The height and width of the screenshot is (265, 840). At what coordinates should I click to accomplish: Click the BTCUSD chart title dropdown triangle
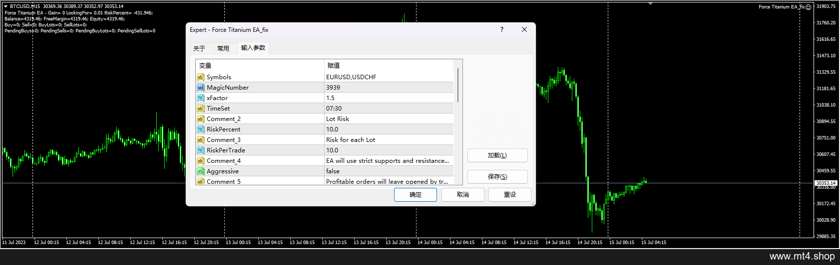coord(5,6)
